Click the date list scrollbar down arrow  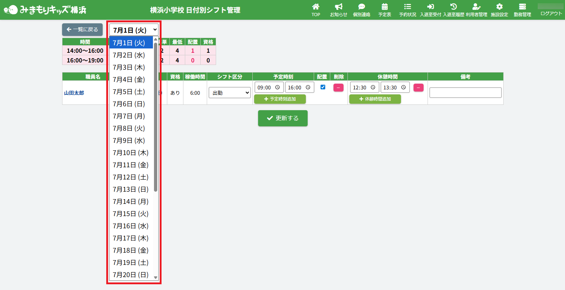tap(155, 277)
